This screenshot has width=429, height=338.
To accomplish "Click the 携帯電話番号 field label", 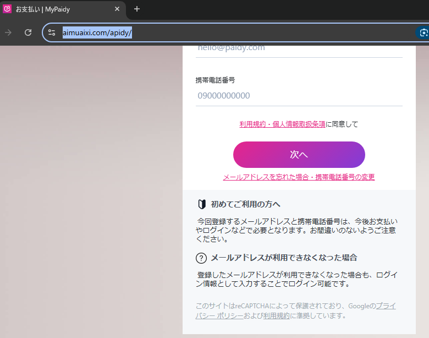I will coord(216,80).
